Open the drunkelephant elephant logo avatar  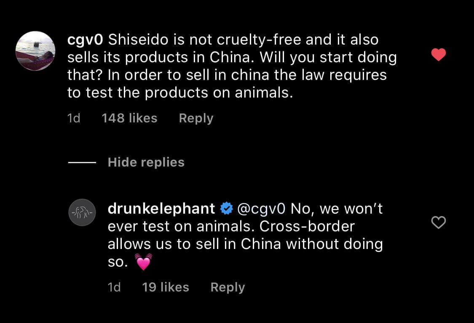(x=82, y=212)
